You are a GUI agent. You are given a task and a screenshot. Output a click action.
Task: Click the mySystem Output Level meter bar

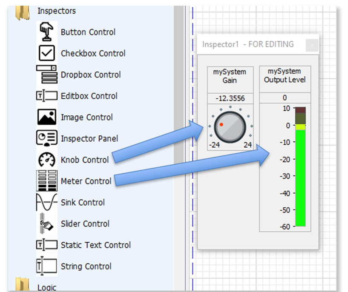300,167
